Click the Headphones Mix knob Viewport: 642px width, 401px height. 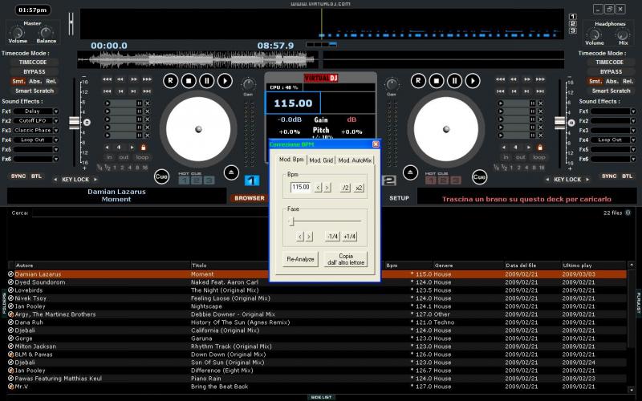pos(624,34)
